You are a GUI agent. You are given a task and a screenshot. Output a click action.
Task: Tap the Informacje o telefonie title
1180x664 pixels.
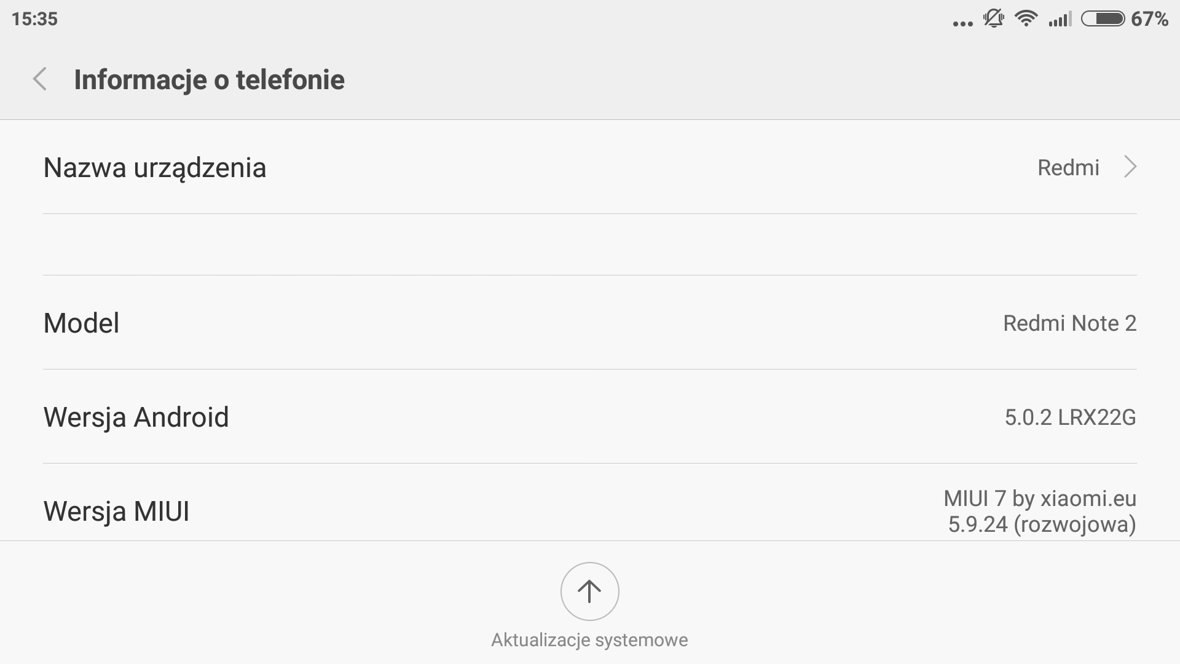pyautogui.click(x=209, y=79)
